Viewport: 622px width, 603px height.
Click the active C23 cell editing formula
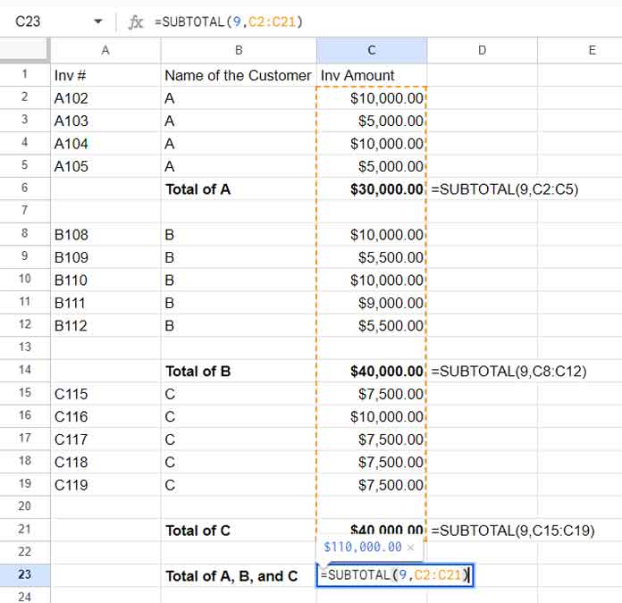tap(395, 575)
